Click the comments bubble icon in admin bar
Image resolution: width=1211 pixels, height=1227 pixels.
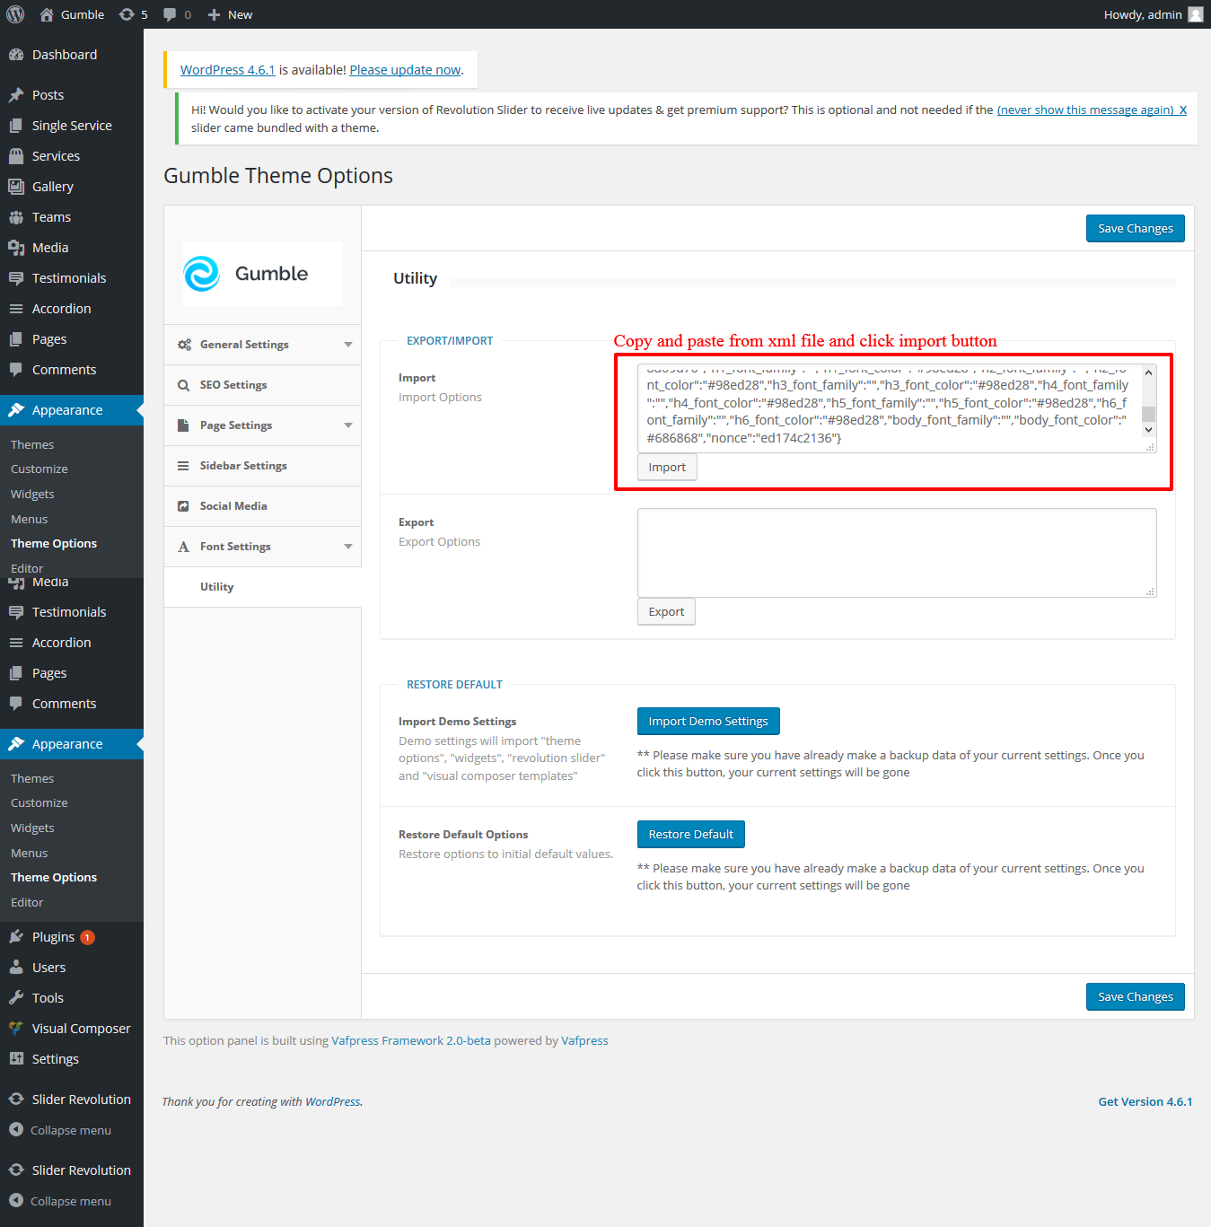point(171,14)
